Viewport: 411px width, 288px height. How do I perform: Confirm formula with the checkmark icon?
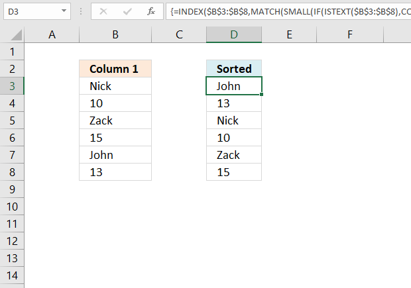(x=127, y=11)
